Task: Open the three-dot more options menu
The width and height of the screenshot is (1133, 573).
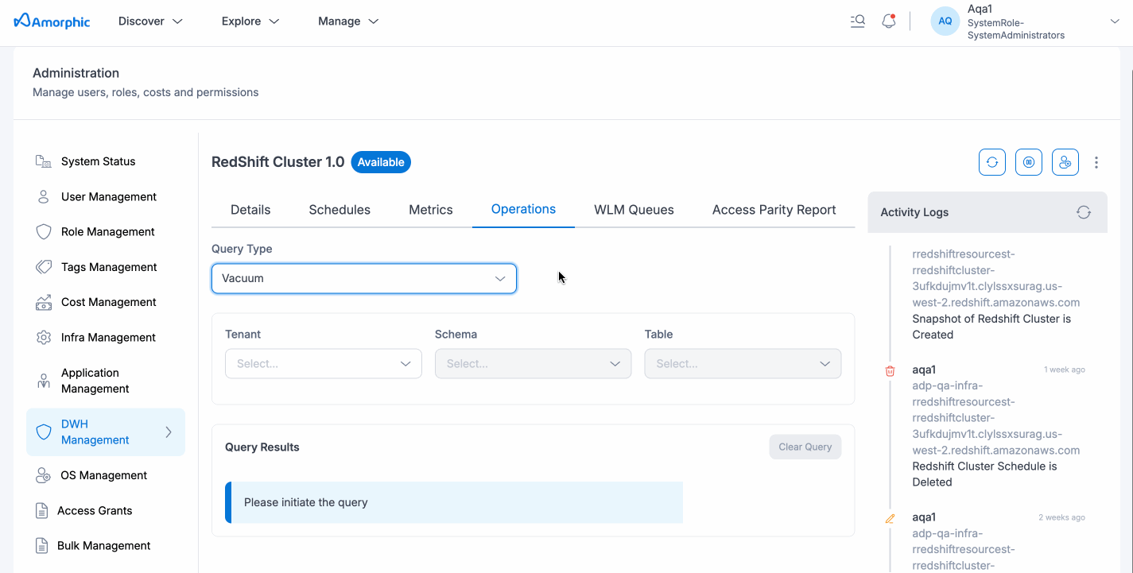Action: (1096, 162)
